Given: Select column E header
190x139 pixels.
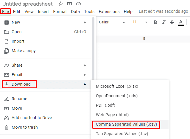Looking at the screenshot, I should coord(144,39).
